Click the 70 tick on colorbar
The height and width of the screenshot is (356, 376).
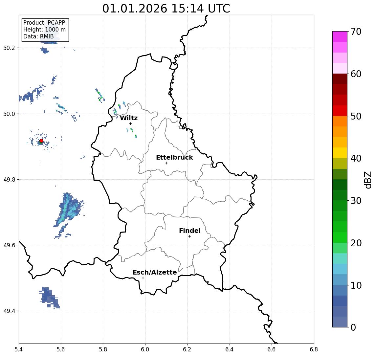tap(356, 32)
